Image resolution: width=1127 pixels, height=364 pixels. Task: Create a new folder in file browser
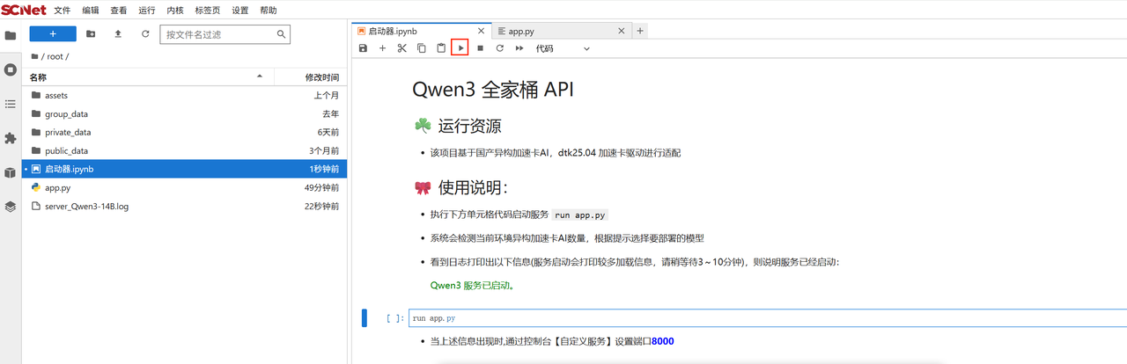click(91, 34)
